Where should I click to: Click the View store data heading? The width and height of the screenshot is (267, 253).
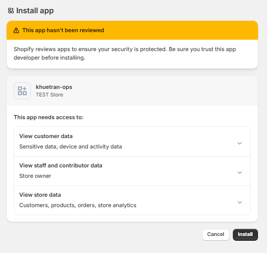click(x=40, y=195)
